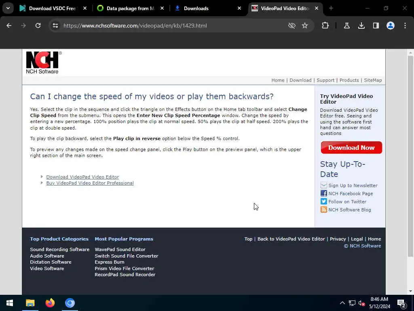The image size is (414, 311).
Task: Click the NCH Software logo
Action: pyautogui.click(x=44, y=63)
